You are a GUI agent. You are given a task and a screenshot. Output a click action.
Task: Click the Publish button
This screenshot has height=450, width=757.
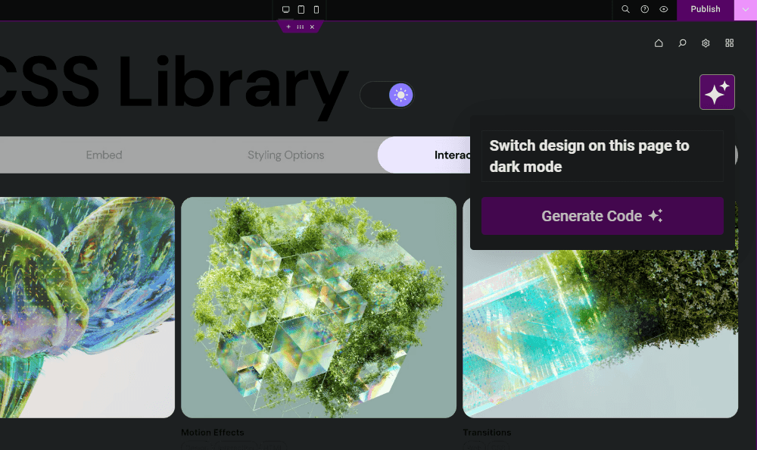click(706, 10)
